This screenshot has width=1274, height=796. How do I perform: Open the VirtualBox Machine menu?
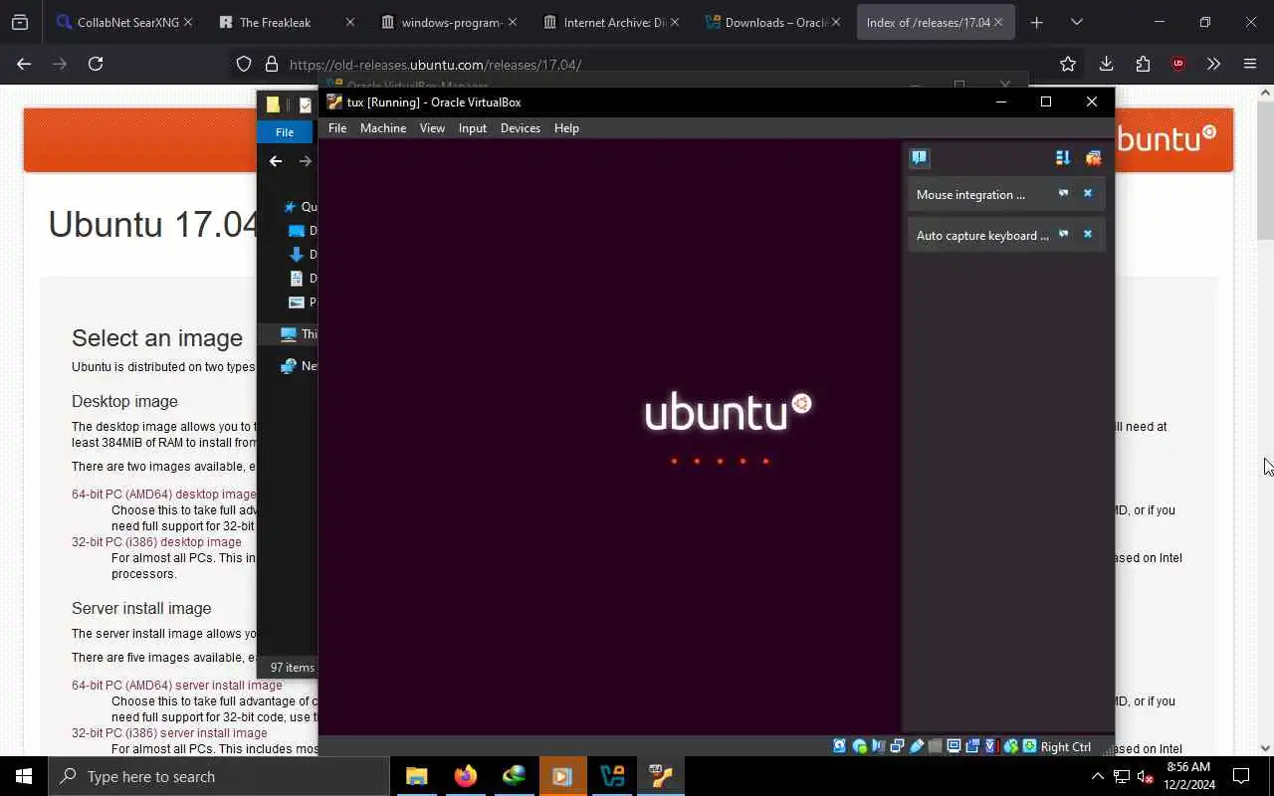pyautogui.click(x=383, y=128)
